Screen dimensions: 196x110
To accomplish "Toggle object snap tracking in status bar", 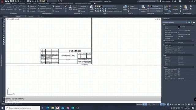I will (x=161, y=104).
